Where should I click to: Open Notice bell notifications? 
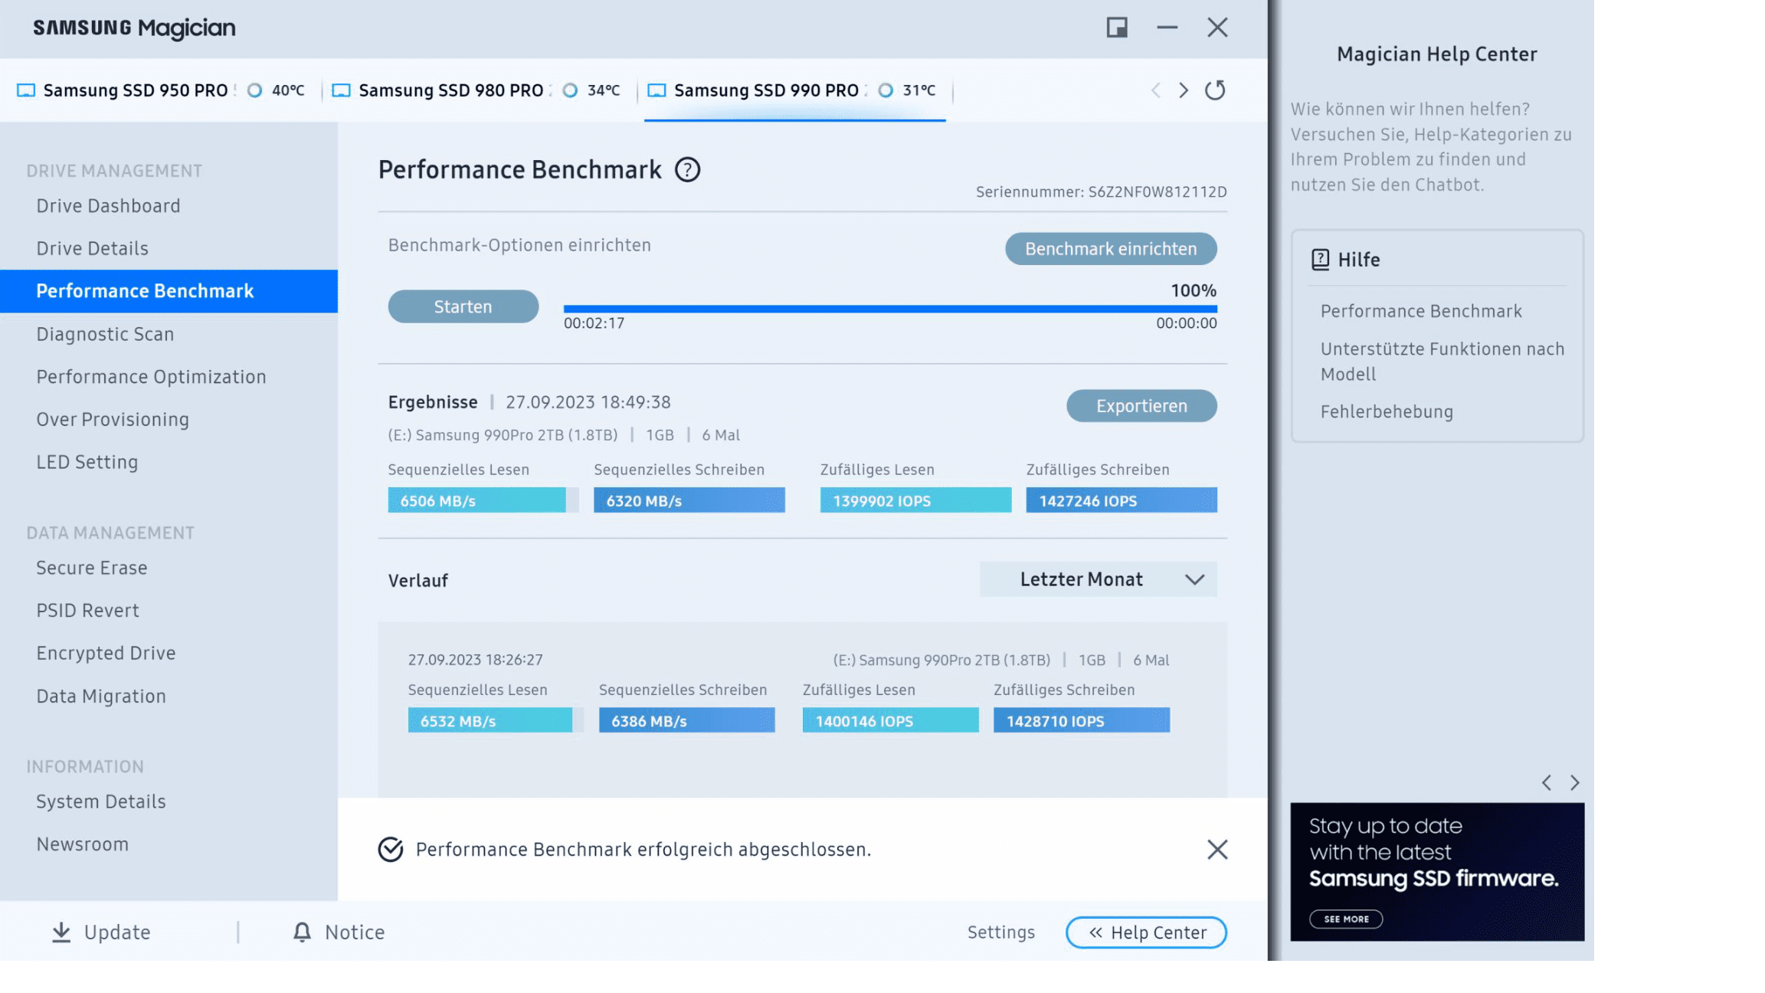coord(303,932)
